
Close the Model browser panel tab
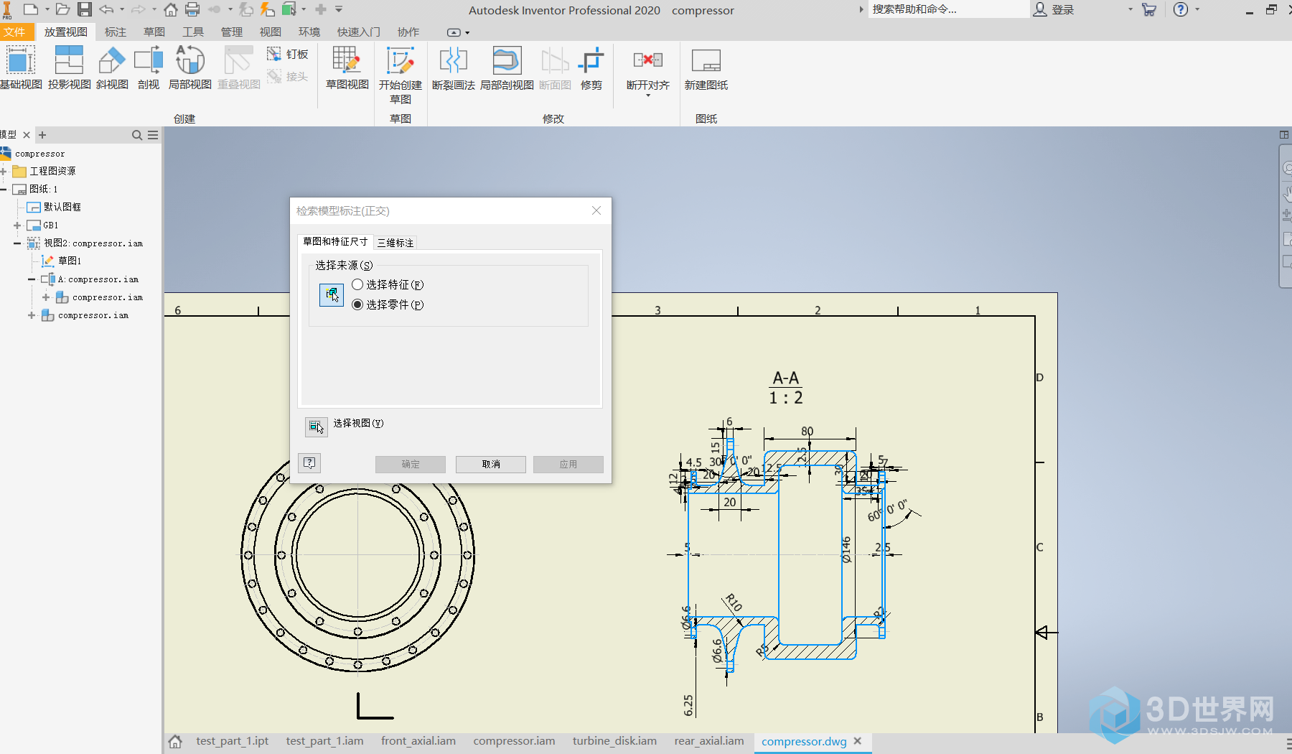[27, 135]
